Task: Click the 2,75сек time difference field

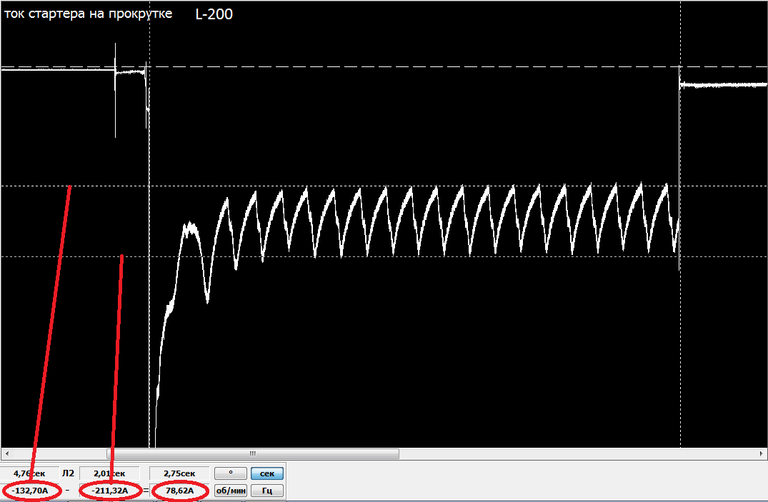Action: (x=179, y=473)
